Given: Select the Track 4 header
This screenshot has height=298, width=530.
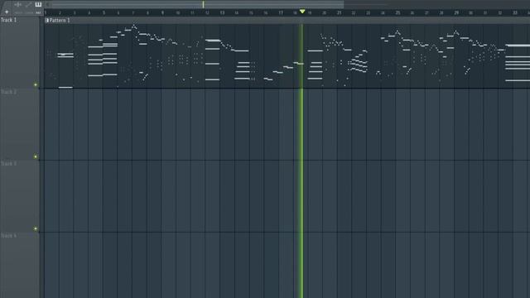Looking at the screenshot, I should point(20,265).
